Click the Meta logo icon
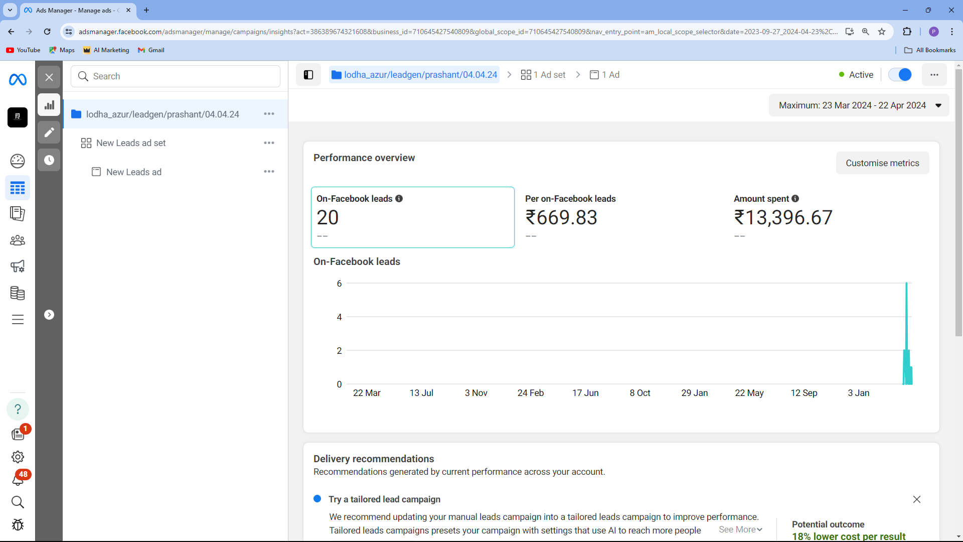The image size is (963, 542). pyautogui.click(x=18, y=79)
